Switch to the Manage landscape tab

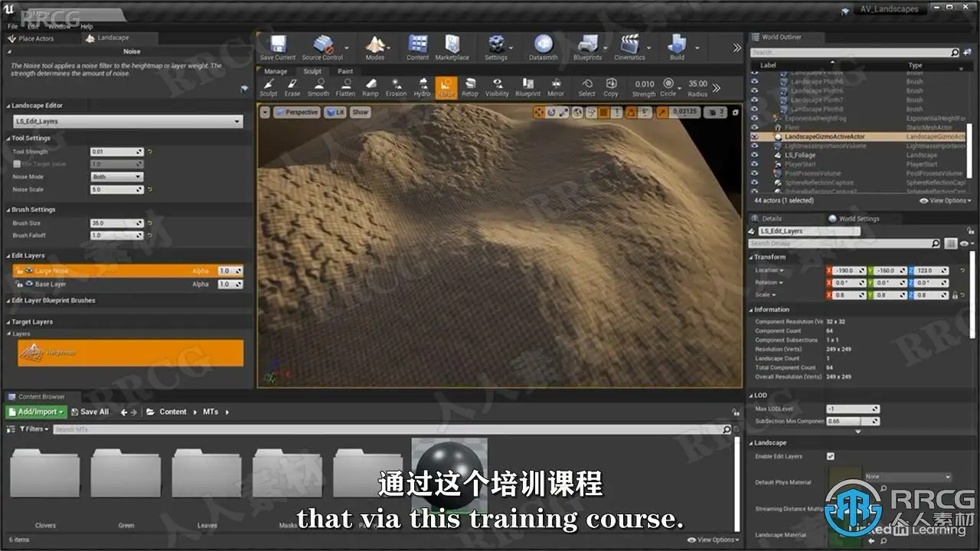(x=276, y=71)
